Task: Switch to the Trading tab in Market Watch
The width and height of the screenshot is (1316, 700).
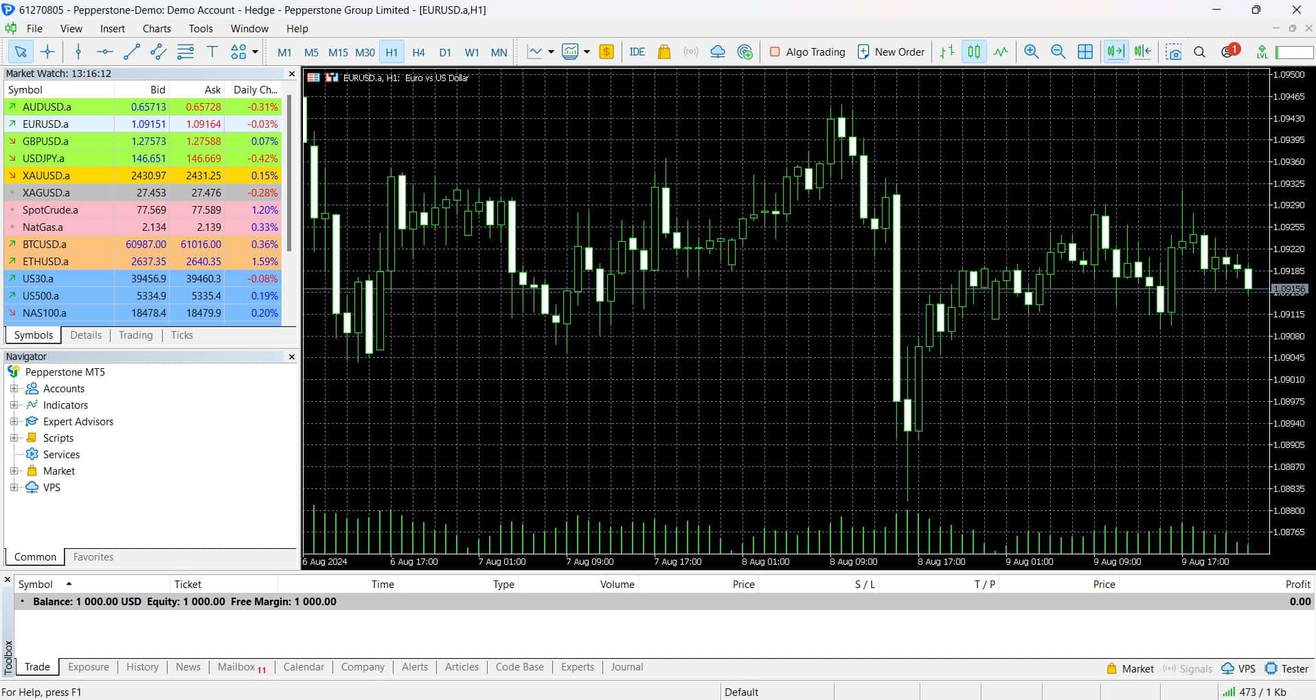Action: click(135, 335)
